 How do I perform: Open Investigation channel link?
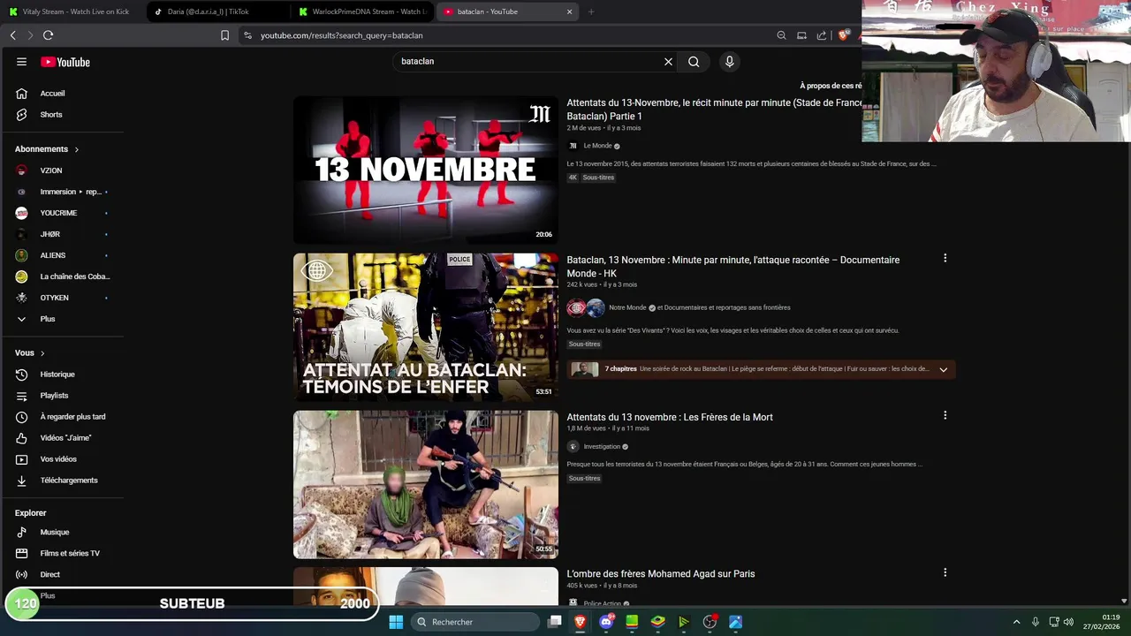pos(602,447)
